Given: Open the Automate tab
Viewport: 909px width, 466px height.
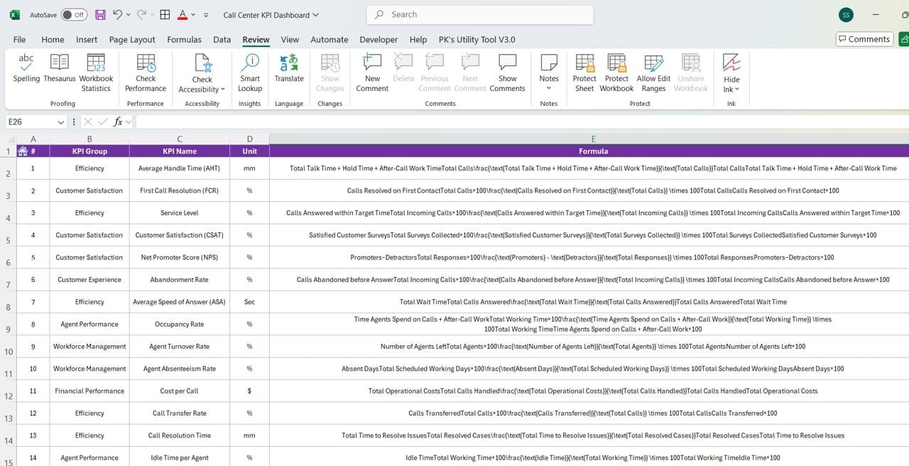Looking at the screenshot, I should click(330, 40).
